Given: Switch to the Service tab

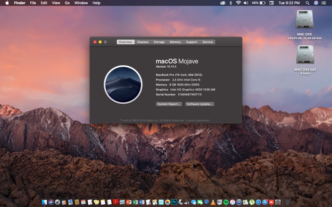Looking at the screenshot, I should [207, 42].
